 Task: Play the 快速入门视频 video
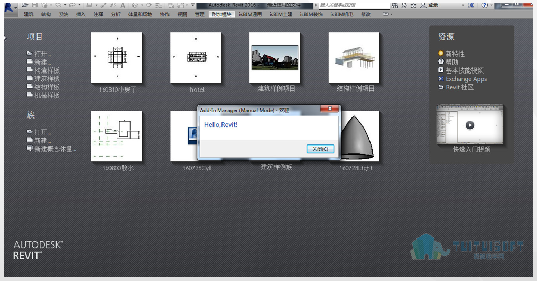click(x=469, y=125)
